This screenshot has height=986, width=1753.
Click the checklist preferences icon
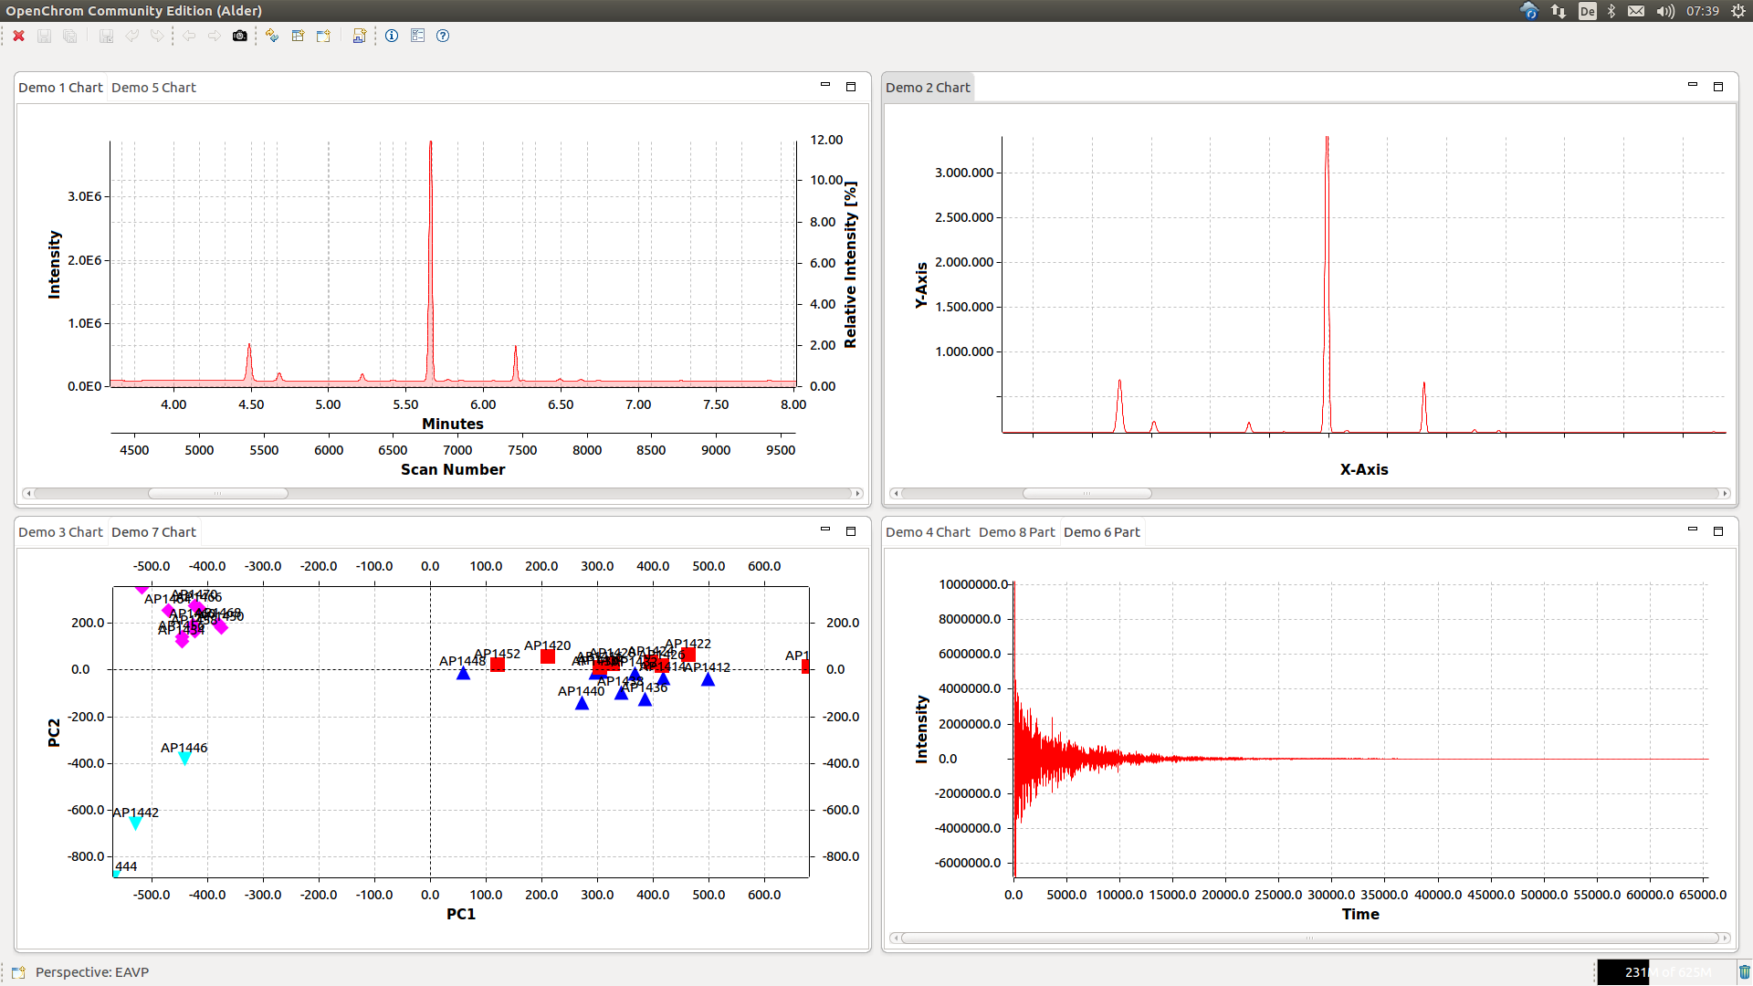coord(417,36)
